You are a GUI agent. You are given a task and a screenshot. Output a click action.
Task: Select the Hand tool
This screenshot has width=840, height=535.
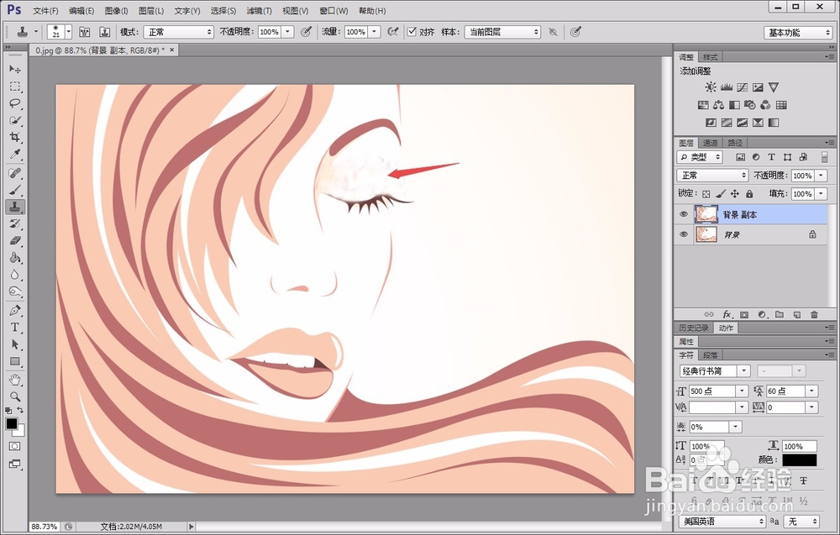pyautogui.click(x=15, y=380)
